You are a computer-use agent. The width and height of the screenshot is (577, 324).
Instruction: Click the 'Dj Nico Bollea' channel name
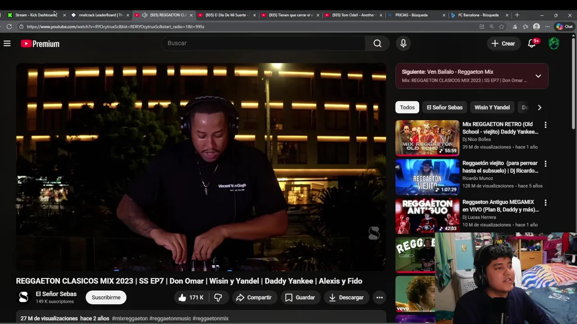pyautogui.click(x=476, y=139)
